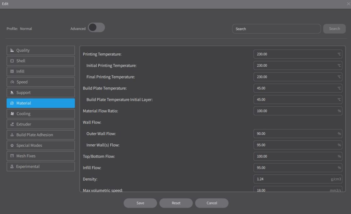Click the Extruder category icon

point(12,124)
